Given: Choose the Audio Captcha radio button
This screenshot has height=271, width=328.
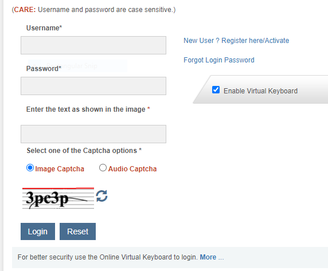Looking at the screenshot, I should click(x=103, y=167).
